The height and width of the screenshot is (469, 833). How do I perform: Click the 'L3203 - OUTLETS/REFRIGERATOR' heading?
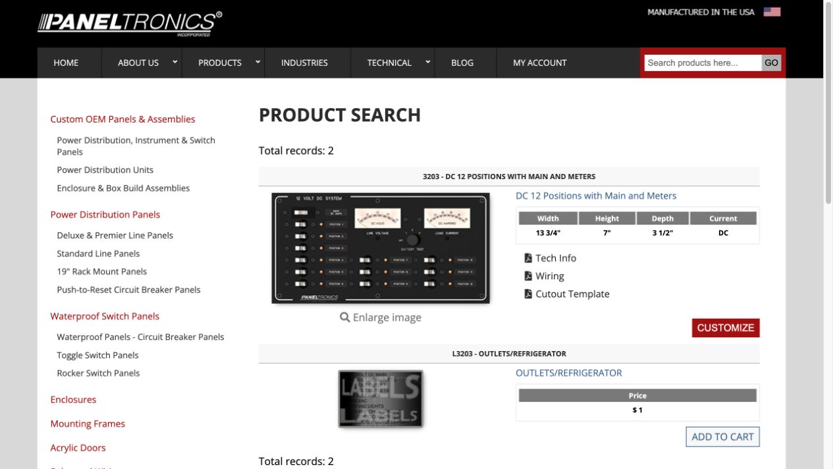[509, 354]
